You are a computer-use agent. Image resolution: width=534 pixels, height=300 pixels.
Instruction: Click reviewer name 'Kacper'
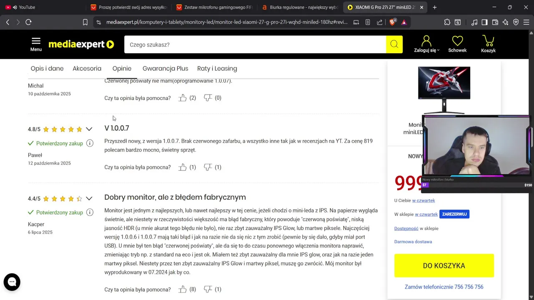(x=36, y=224)
